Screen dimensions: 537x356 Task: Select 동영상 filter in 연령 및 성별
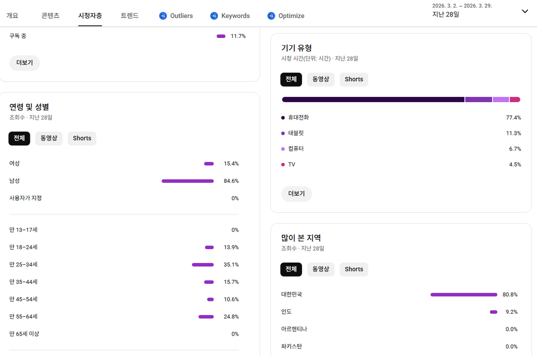49,138
